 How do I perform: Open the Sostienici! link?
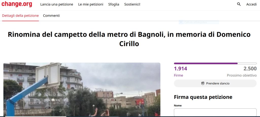132,5
